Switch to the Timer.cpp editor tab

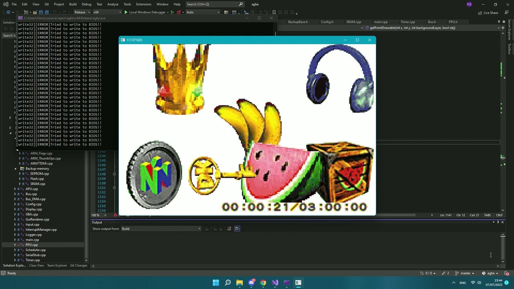pos(407,22)
